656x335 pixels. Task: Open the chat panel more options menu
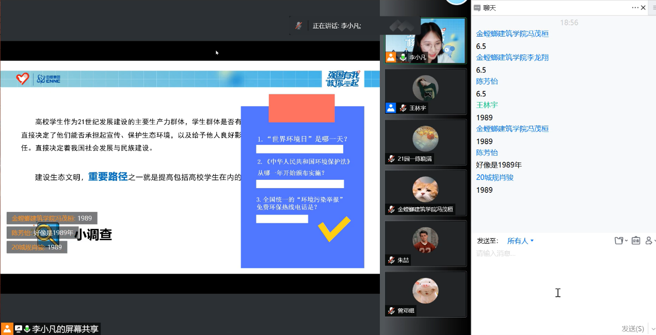635,8
